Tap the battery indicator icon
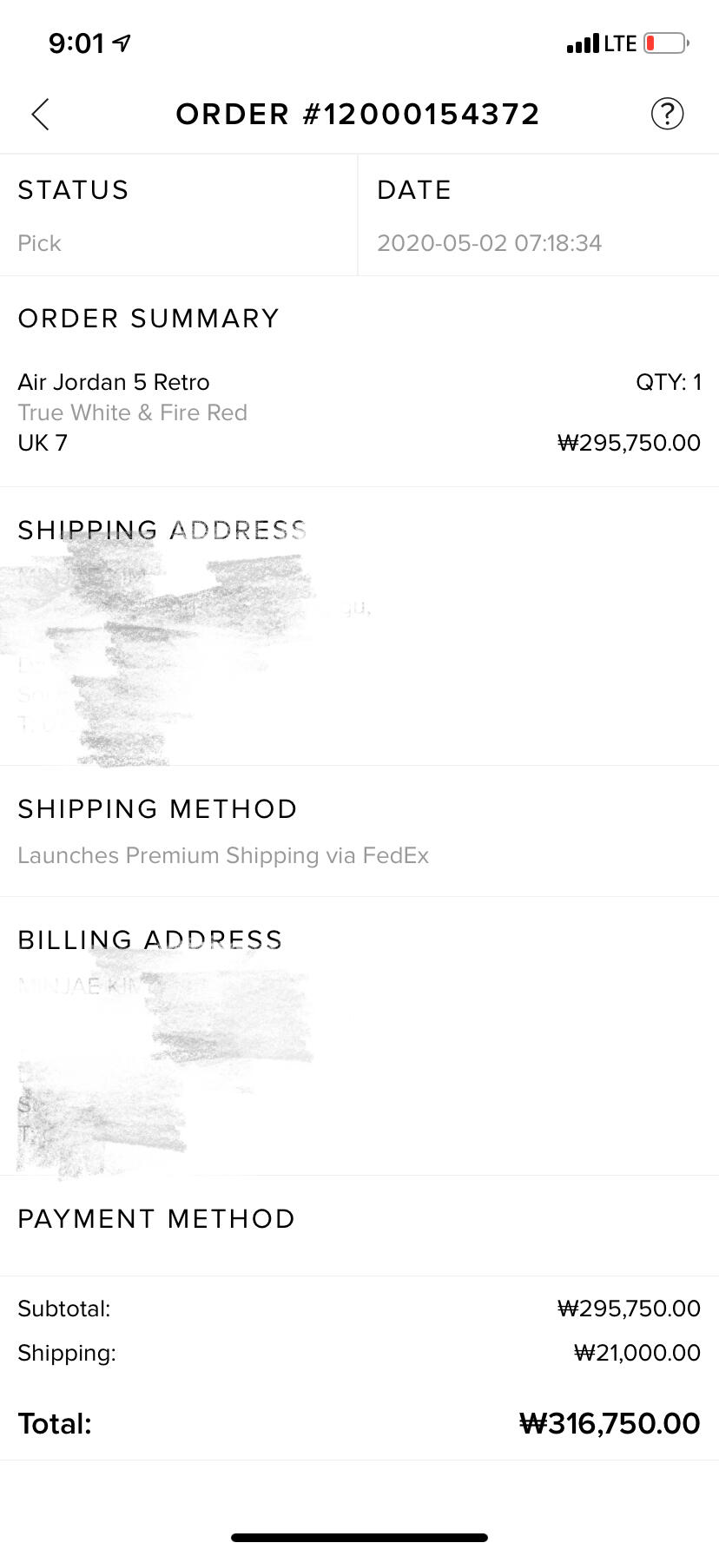The height and width of the screenshot is (1556, 719). (x=666, y=43)
